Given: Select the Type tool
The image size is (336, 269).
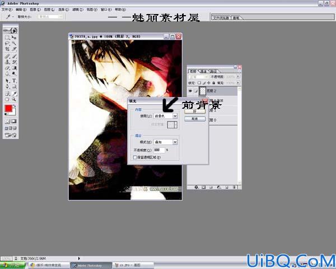Looking at the screenshot, I should 14,81.
